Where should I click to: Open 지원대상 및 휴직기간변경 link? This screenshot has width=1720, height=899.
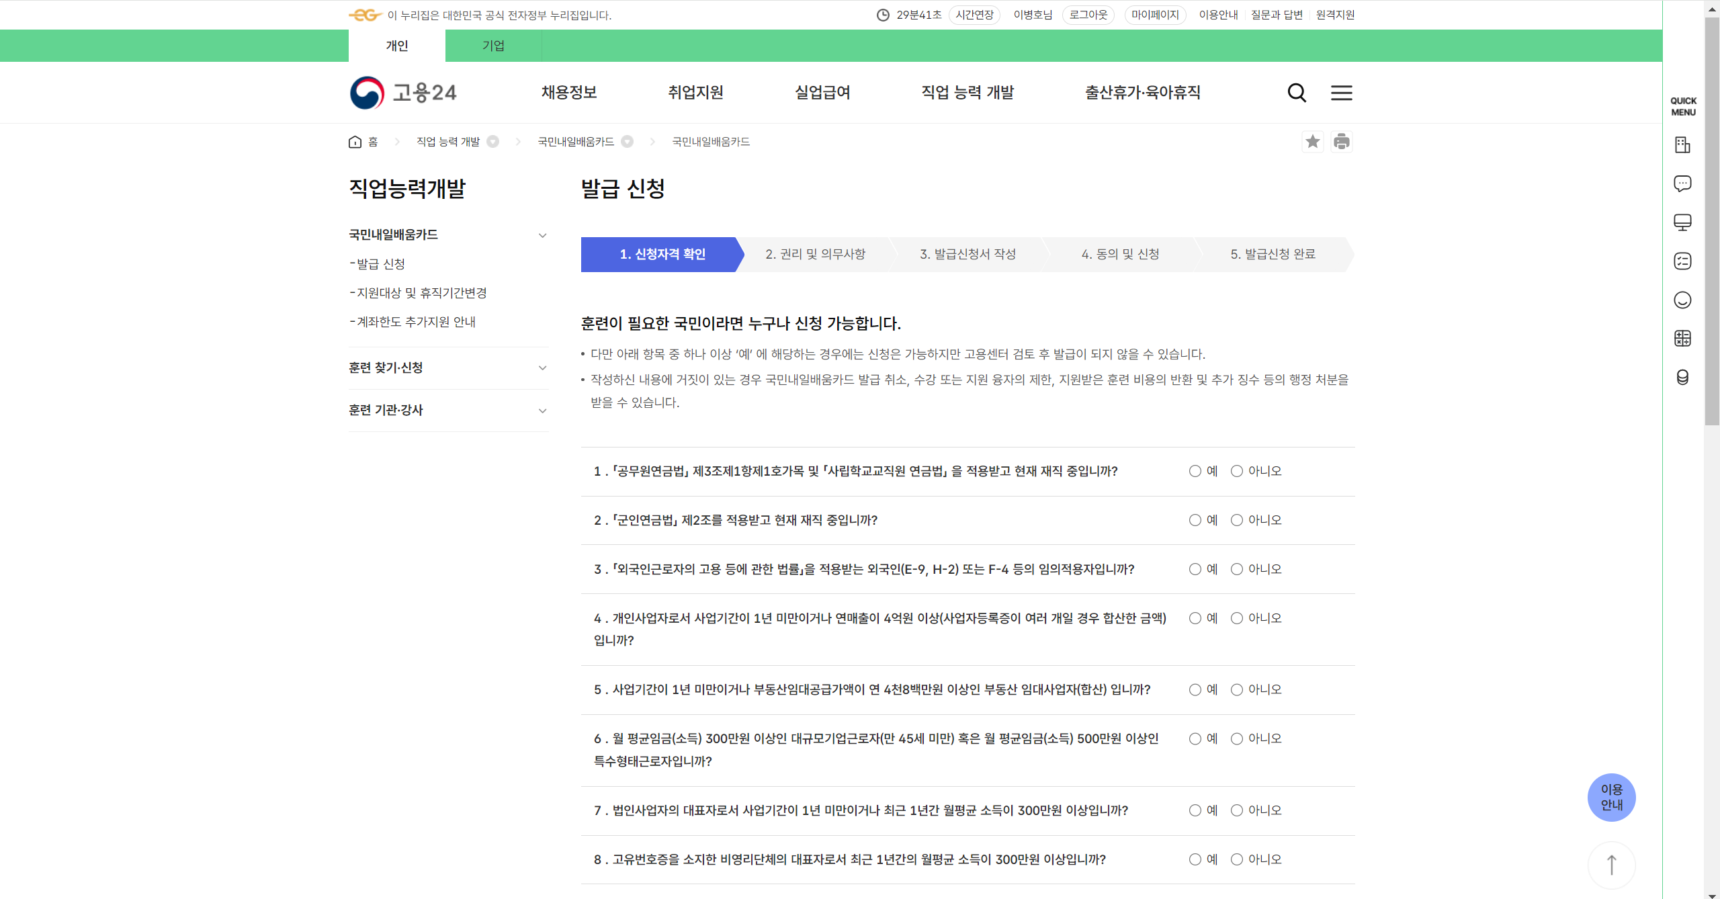coord(421,293)
